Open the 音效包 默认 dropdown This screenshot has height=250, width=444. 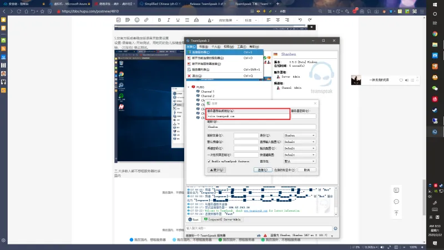(x=300, y=161)
